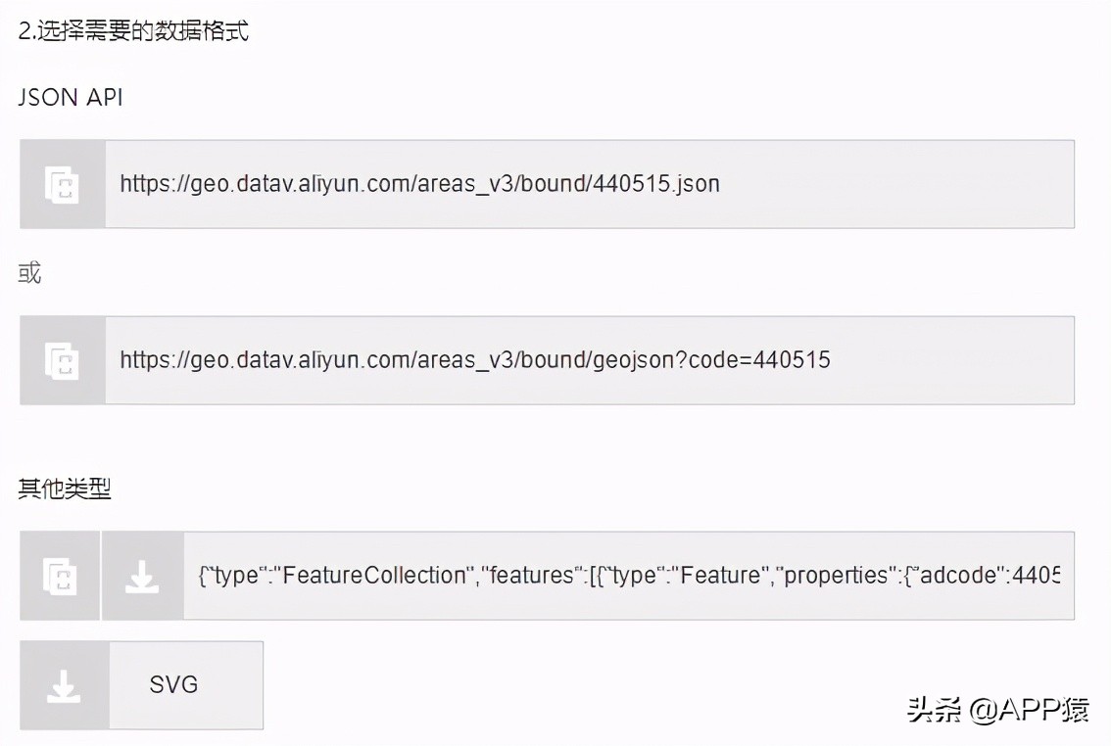Viewport: 1111px width, 746px height.
Task: Click the "@APP猿" author watermark
Action: coord(1029,709)
